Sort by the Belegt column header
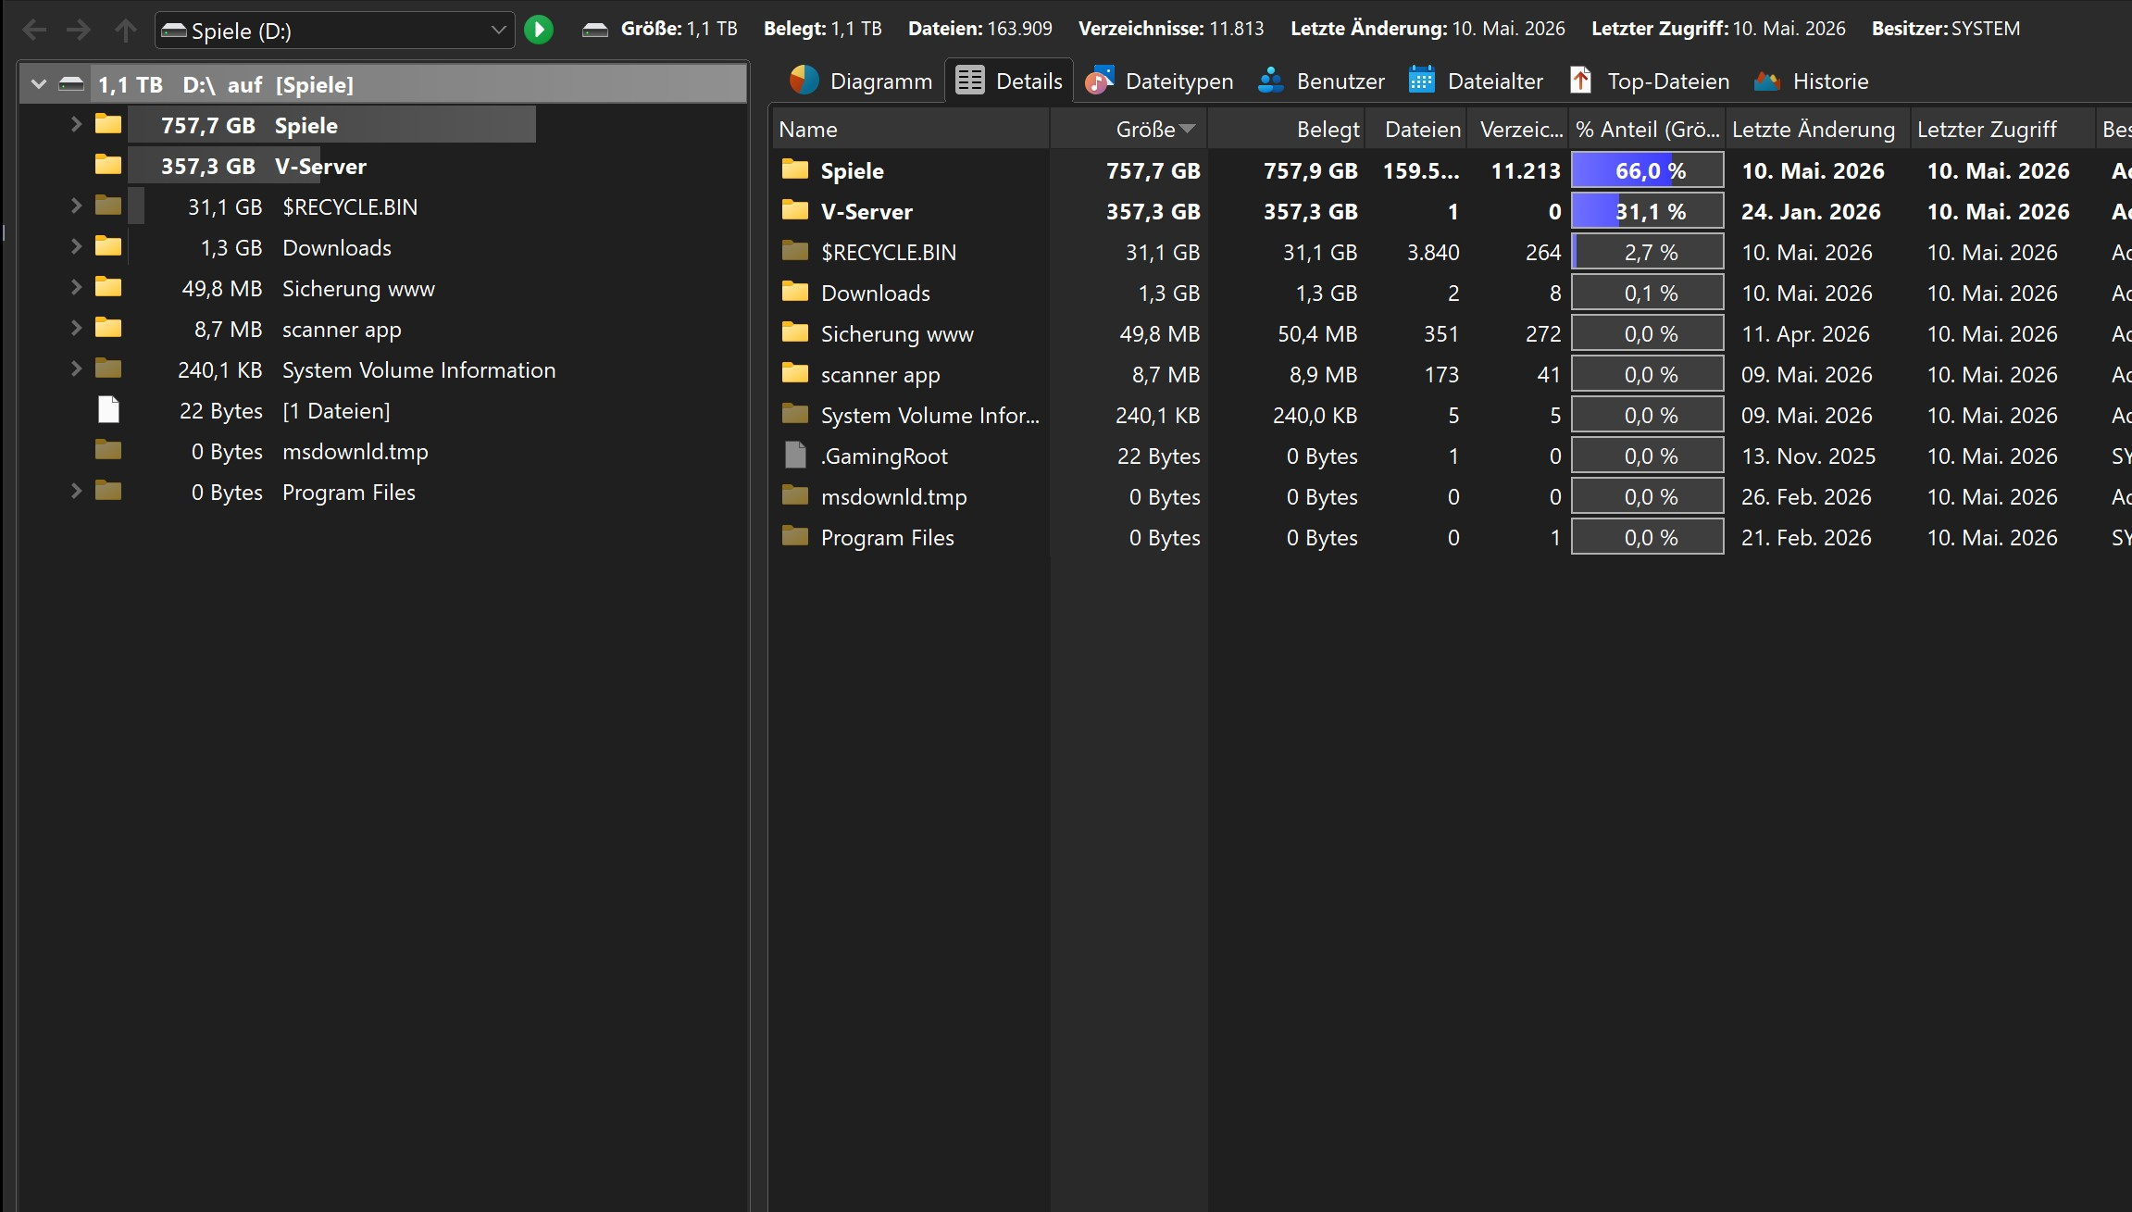The image size is (2132, 1212). [1286, 130]
